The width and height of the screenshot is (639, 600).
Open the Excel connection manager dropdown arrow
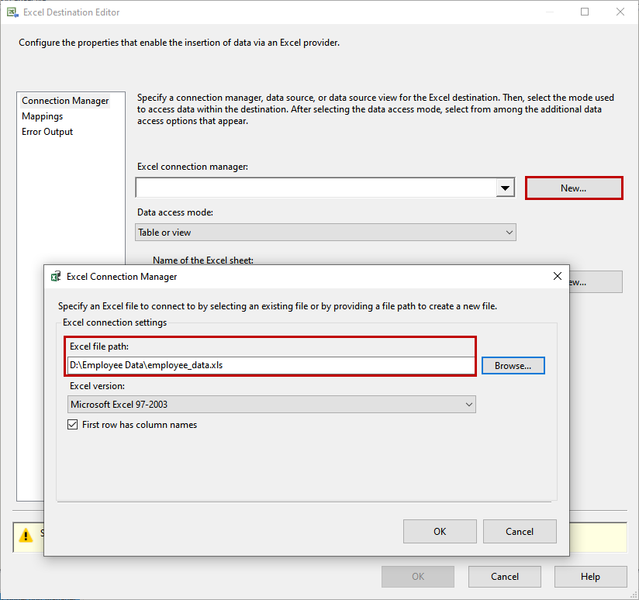505,188
